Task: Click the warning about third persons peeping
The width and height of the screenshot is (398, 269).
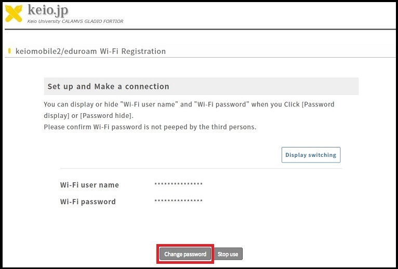Action: tap(150, 127)
